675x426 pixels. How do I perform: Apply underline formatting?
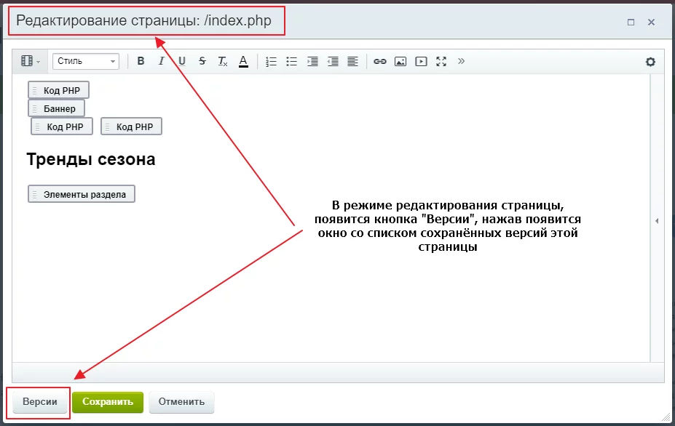182,62
